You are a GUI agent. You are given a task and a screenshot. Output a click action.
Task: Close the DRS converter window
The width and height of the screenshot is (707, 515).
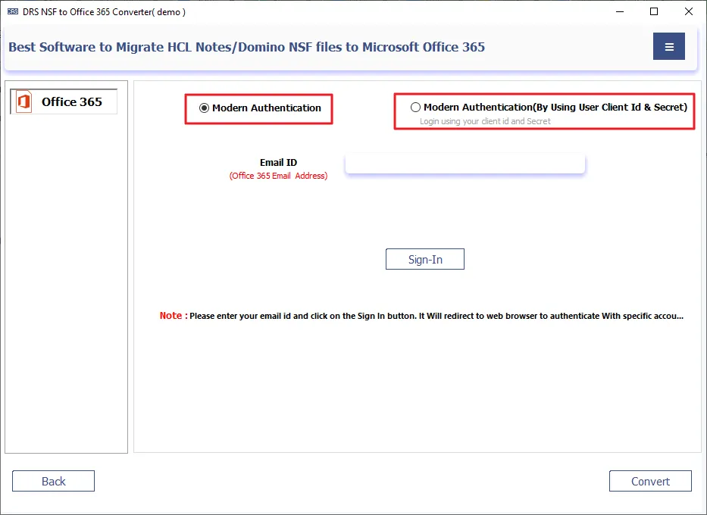(x=689, y=11)
